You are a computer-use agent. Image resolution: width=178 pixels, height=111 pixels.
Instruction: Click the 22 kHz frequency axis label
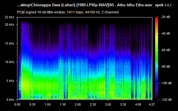[9, 17]
